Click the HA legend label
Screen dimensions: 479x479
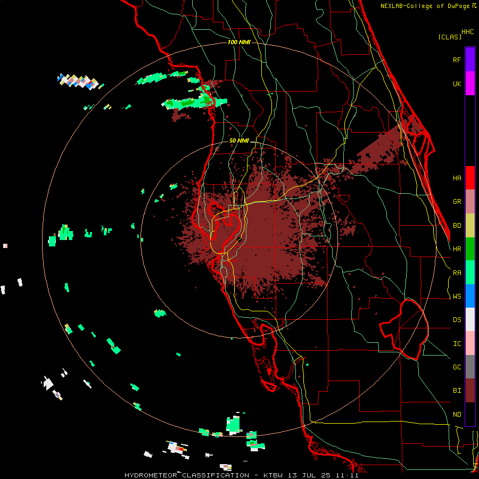click(x=457, y=178)
